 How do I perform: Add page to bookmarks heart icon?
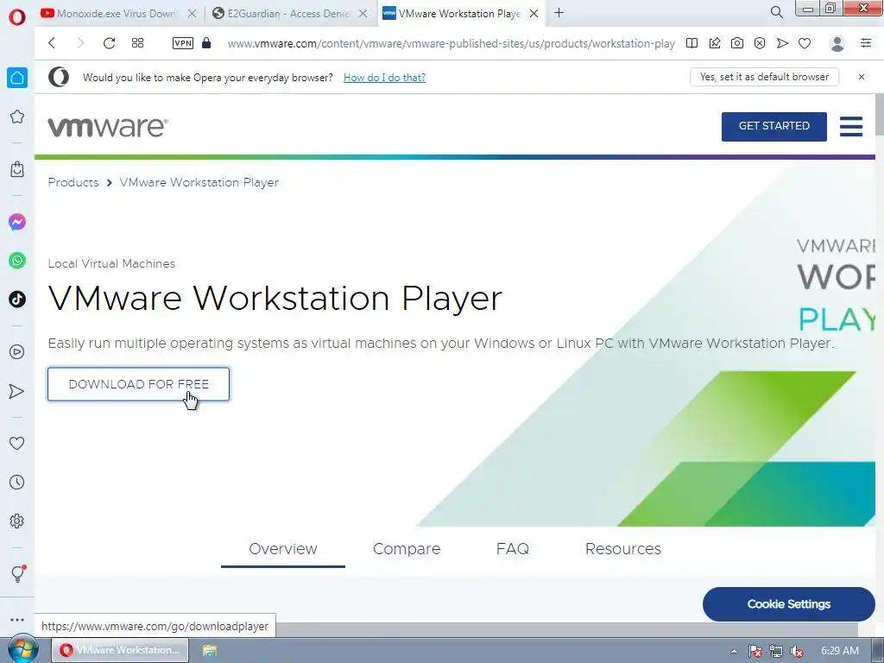point(805,43)
